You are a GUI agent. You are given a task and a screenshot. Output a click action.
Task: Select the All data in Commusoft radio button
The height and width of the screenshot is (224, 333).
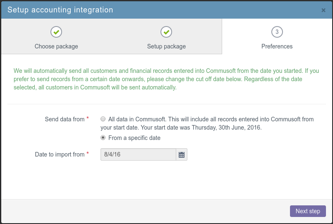[x=103, y=119]
